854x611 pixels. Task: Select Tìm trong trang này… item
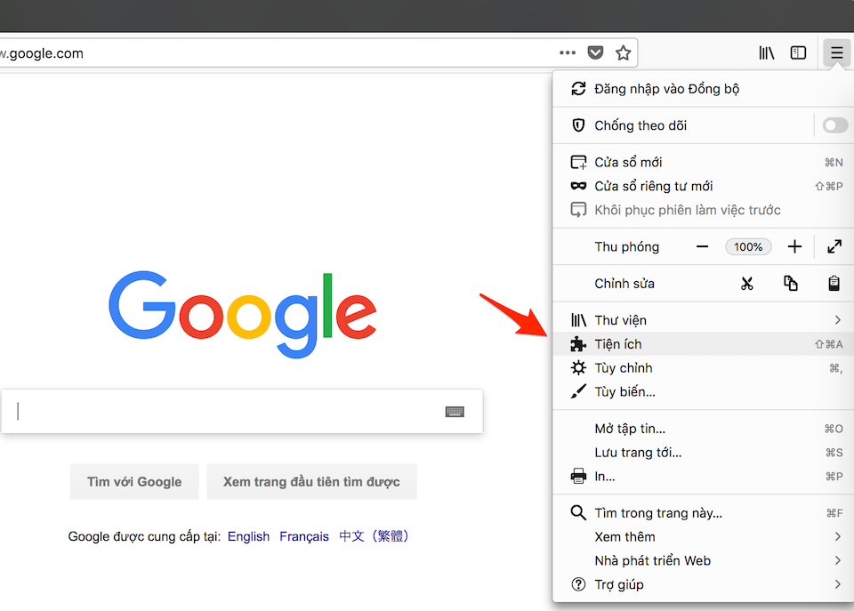[703, 513]
